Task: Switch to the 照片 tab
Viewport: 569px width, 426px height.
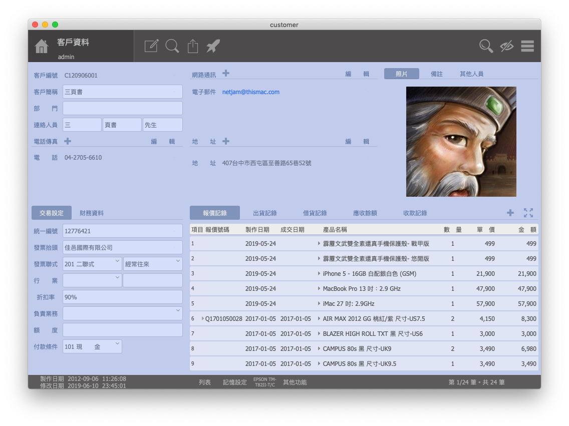Action: click(x=401, y=74)
